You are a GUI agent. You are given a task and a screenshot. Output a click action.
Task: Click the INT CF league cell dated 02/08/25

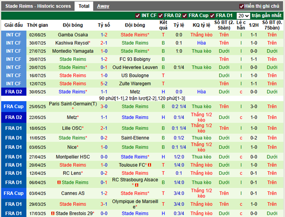[14, 35]
